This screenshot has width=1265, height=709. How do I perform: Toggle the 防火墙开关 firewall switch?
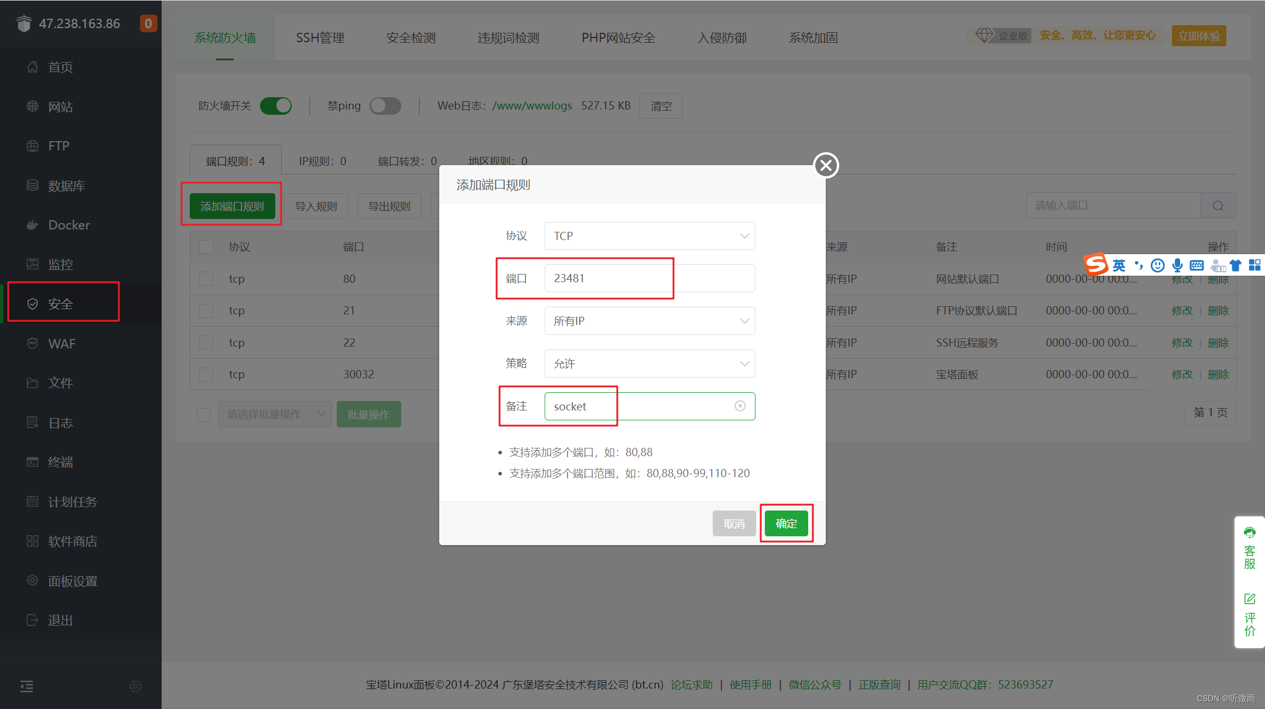276,106
